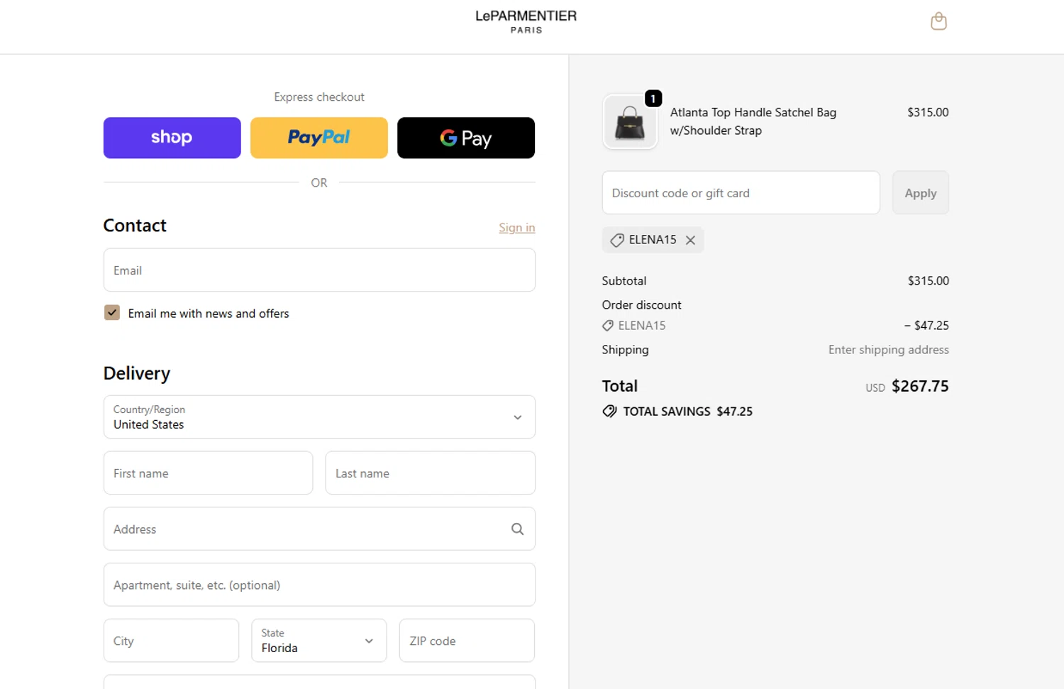Image resolution: width=1064 pixels, height=689 pixels.
Task: Click the First name field
Action: pos(208,473)
